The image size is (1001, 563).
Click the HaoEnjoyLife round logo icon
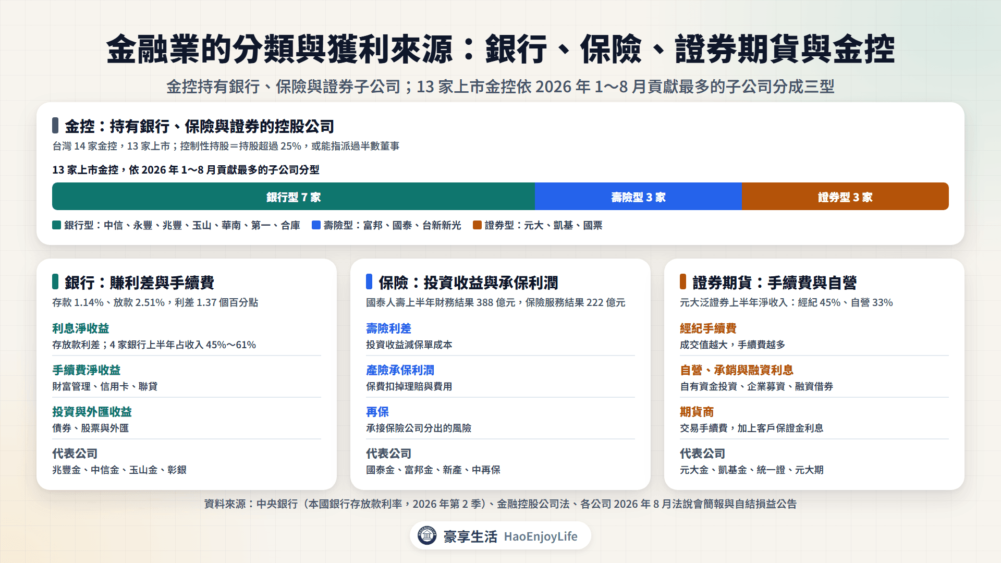tap(427, 535)
